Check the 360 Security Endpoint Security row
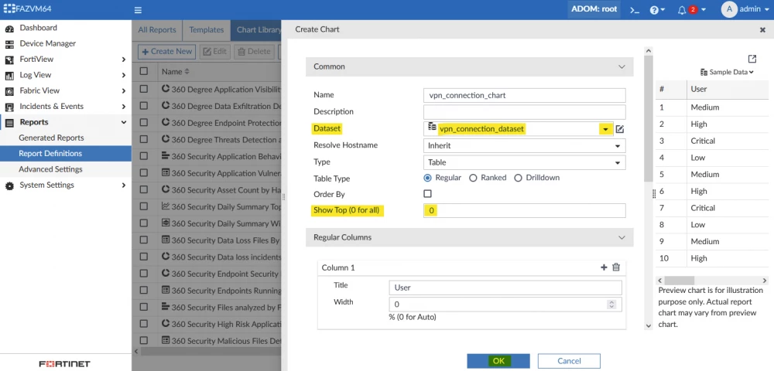Viewport: 774px width, 371px height. (144, 273)
